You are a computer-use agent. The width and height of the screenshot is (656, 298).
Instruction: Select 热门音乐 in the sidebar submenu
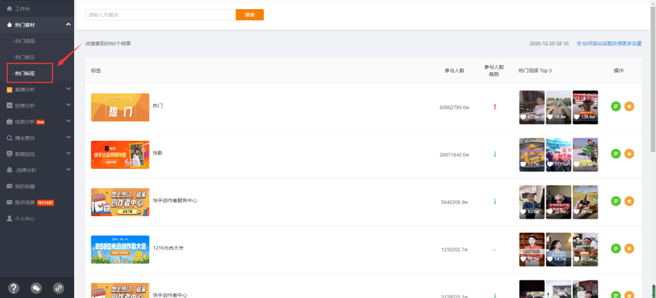point(25,57)
